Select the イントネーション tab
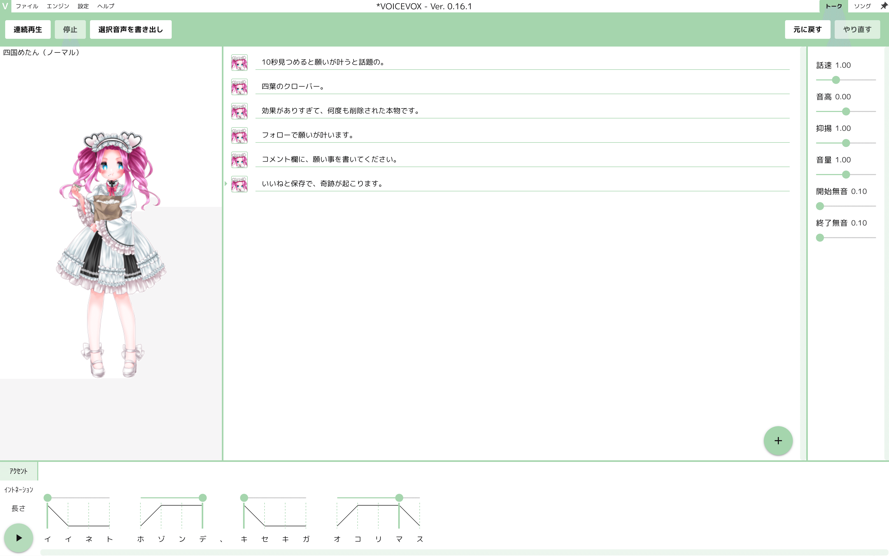 click(x=19, y=490)
